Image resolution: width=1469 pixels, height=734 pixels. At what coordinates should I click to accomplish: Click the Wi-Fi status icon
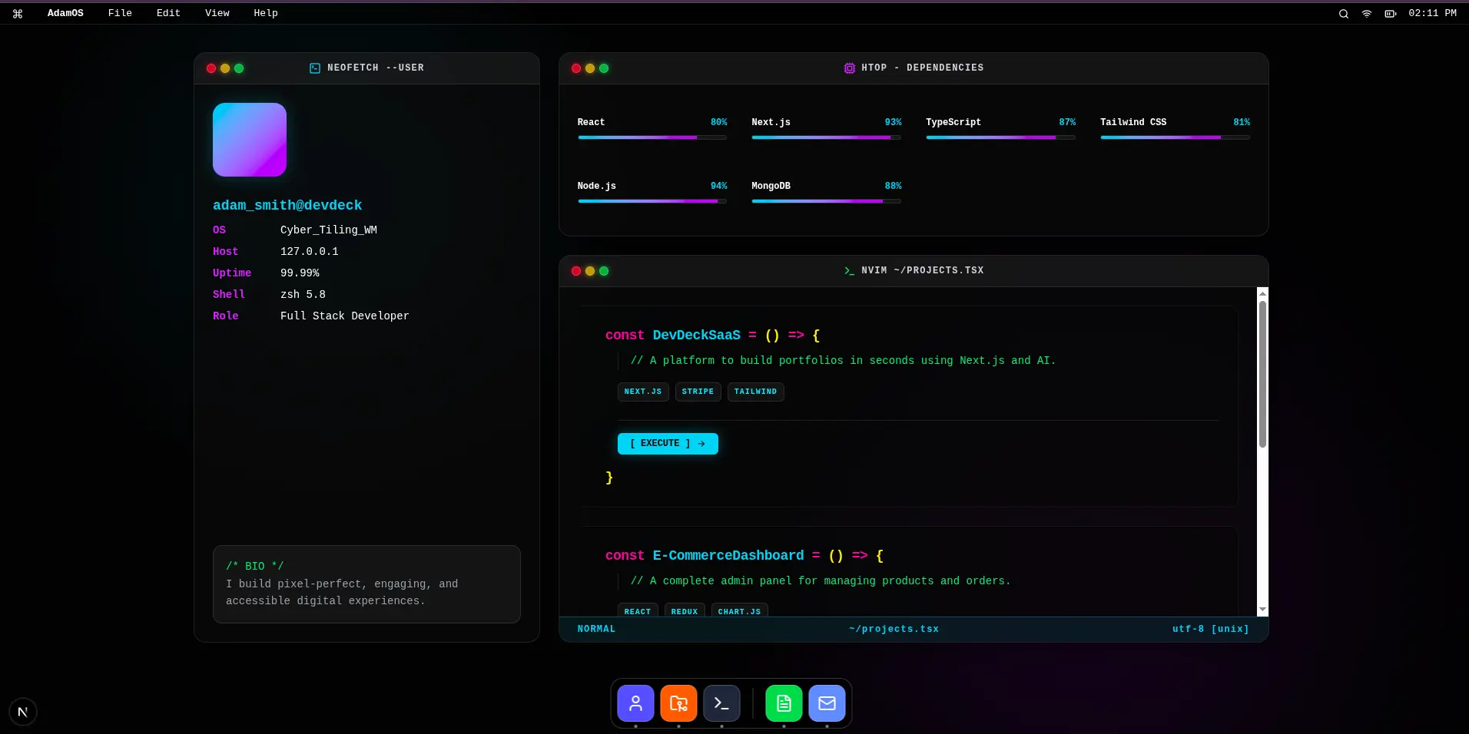[x=1367, y=14]
